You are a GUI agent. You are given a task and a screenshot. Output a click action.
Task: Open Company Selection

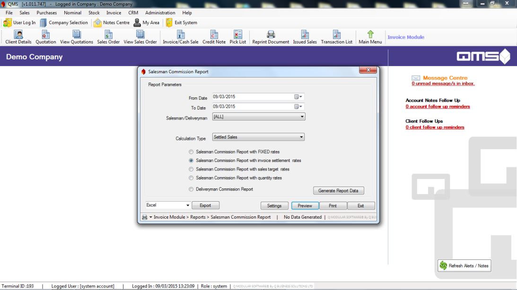tap(64, 23)
